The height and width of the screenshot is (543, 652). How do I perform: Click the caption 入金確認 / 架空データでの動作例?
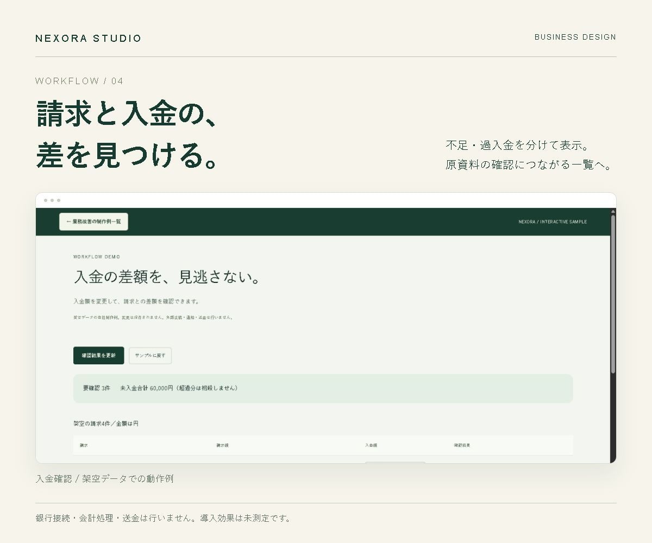[x=104, y=479]
